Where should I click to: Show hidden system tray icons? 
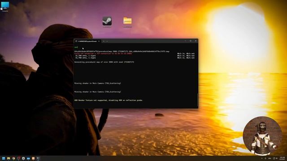(x=262, y=158)
